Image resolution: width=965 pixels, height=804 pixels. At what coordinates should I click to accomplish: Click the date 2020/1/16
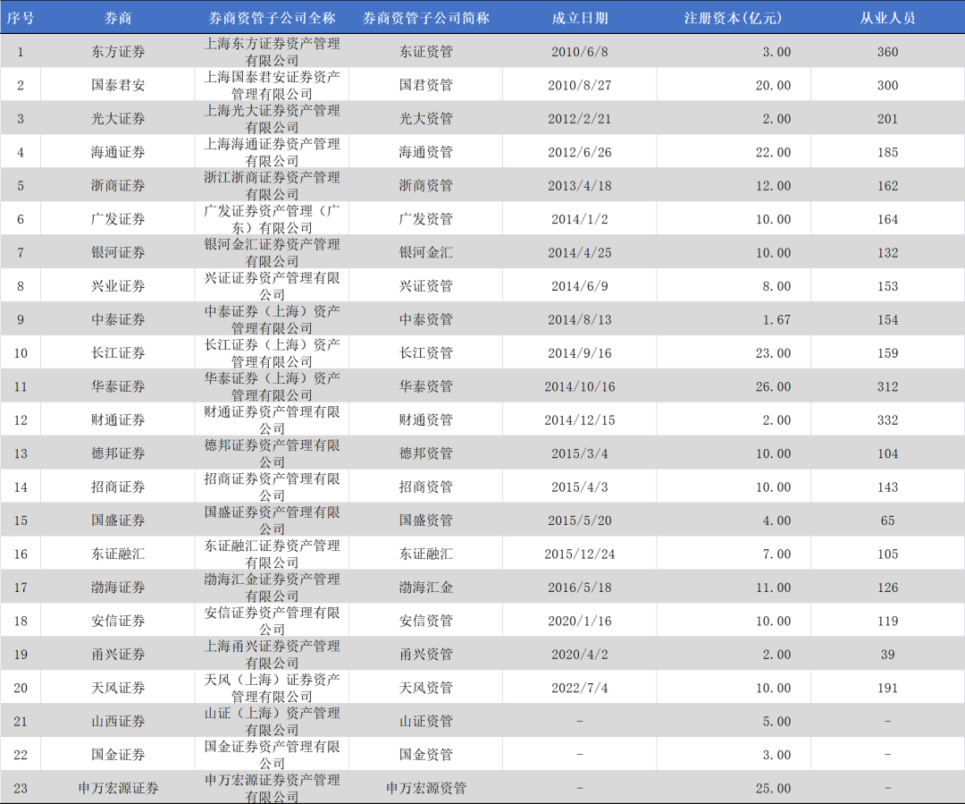(x=580, y=621)
